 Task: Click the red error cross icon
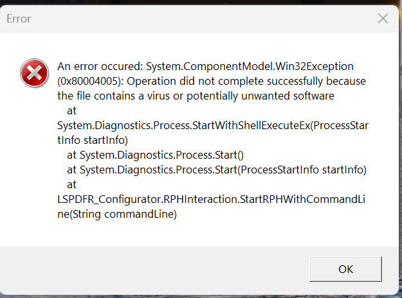pos(31,73)
